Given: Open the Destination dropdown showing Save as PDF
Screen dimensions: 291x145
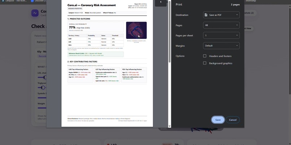Looking at the screenshot, I should point(221,15).
